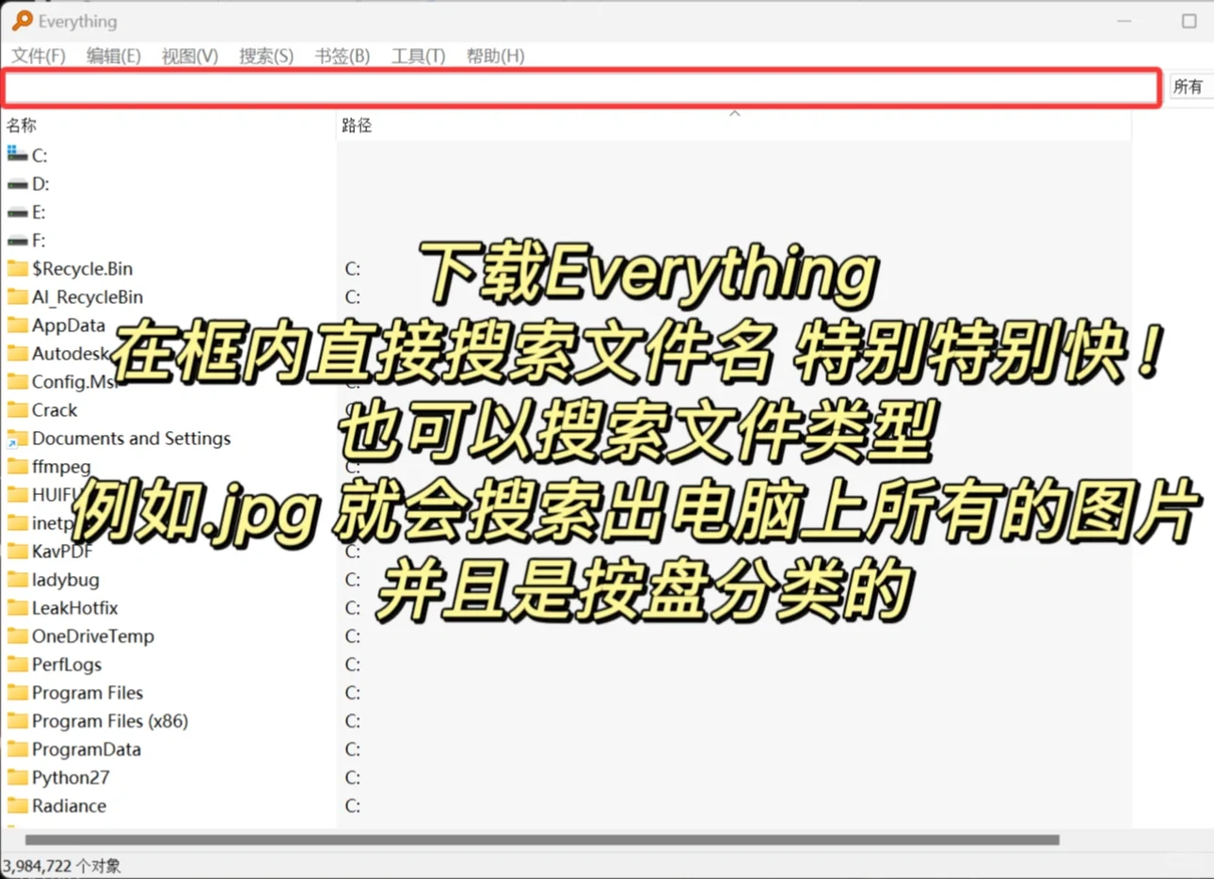Viewport: 1214px width, 879px height.
Task: Click the $Recycle.Bin folder icon
Action: coord(17,268)
